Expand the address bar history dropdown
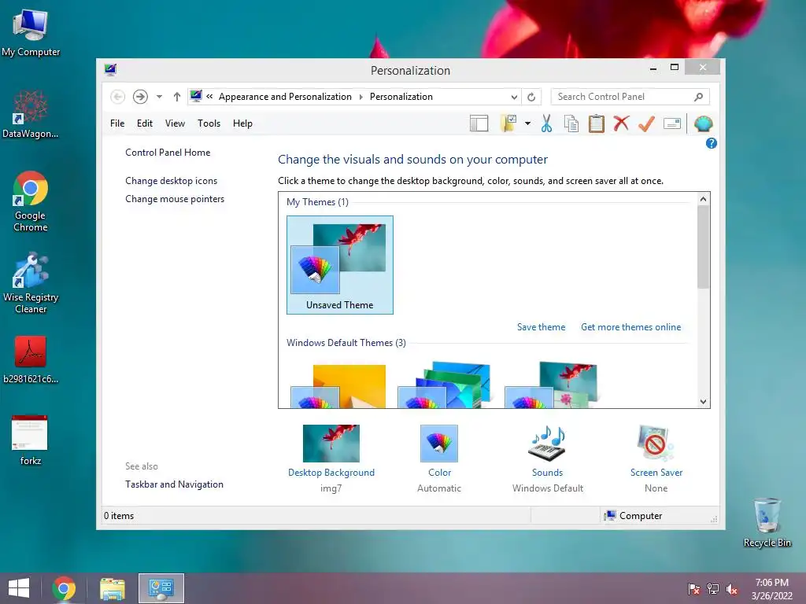This screenshot has height=604, width=806. point(514,97)
